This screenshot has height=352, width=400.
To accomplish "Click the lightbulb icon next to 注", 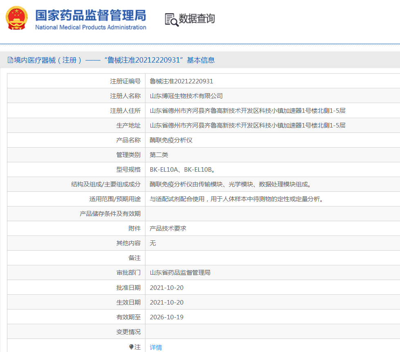I will pyautogui.click(x=132, y=347).
